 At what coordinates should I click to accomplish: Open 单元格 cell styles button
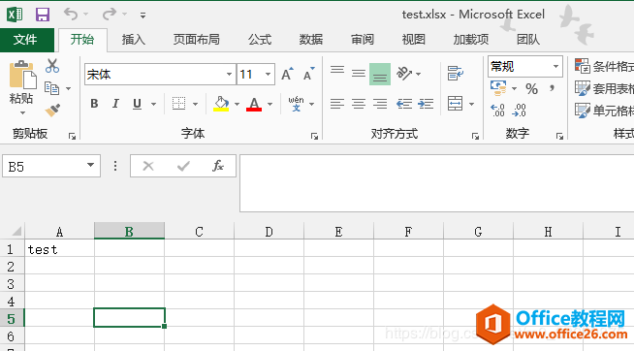coord(604,111)
